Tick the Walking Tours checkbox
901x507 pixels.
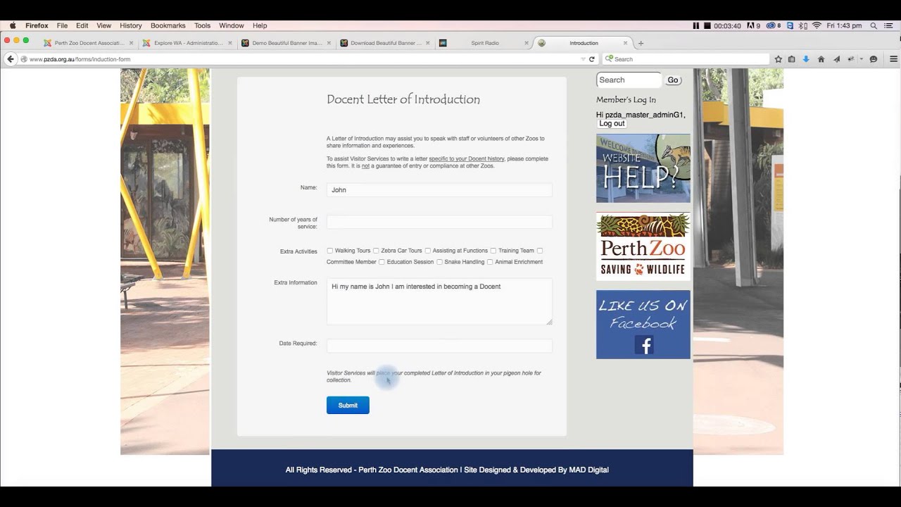pos(330,251)
